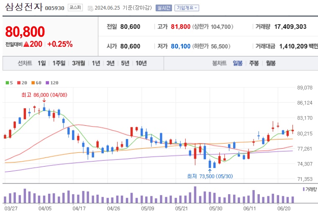The height and width of the screenshot is (213, 318).
Task: Click the 71,353 y-axis label
Action: tap(305, 179)
